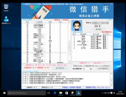The width and height of the screenshot is (126, 97).
Task: Click log line ending 59/50
Action: click(48, 83)
